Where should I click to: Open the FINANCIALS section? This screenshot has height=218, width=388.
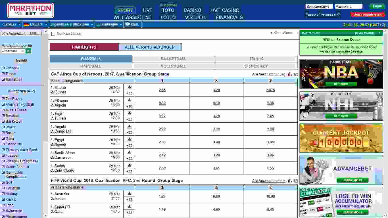(x=230, y=17)
